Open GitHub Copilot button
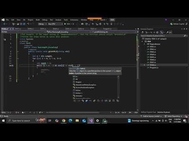Image resolution: width=189 pixels, height=141 pixels. tap(177, 24)
